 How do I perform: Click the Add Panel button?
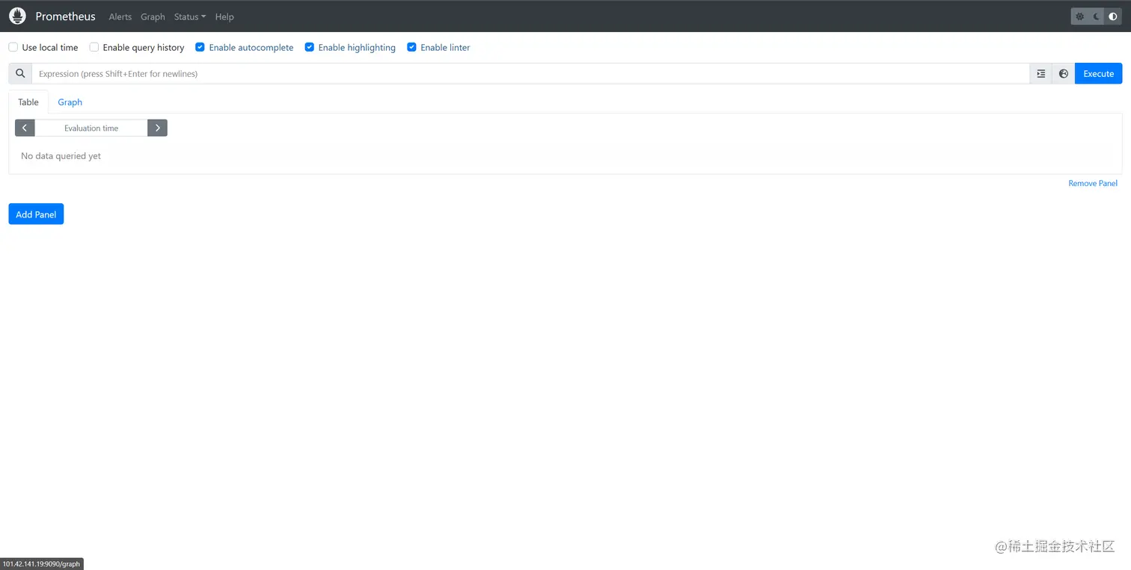36,214
